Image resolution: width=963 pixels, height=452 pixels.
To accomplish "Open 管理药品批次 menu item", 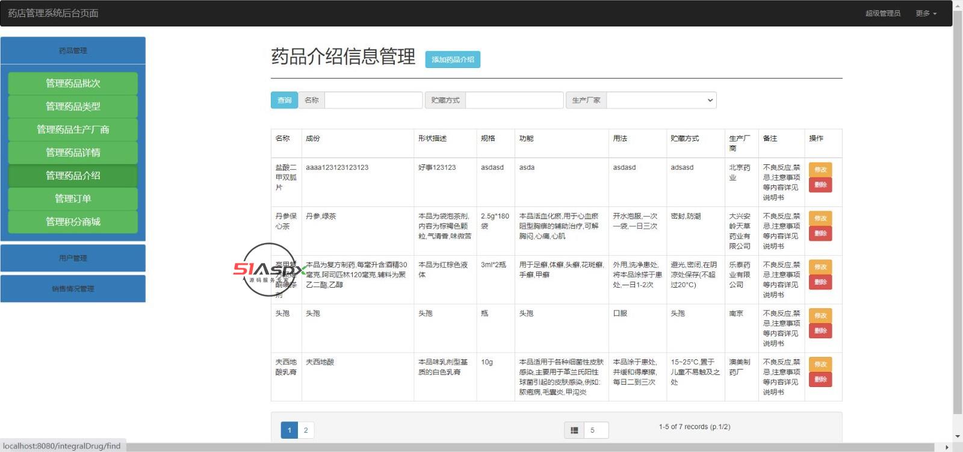I will [x=73, y=84].
